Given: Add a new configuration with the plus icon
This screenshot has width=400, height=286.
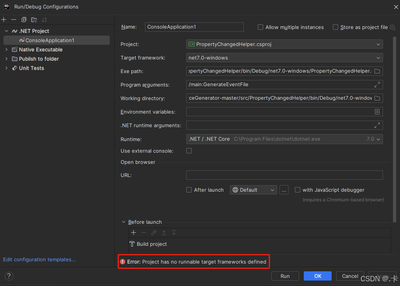Looking at the screenshot, I should tap(4, 20).
